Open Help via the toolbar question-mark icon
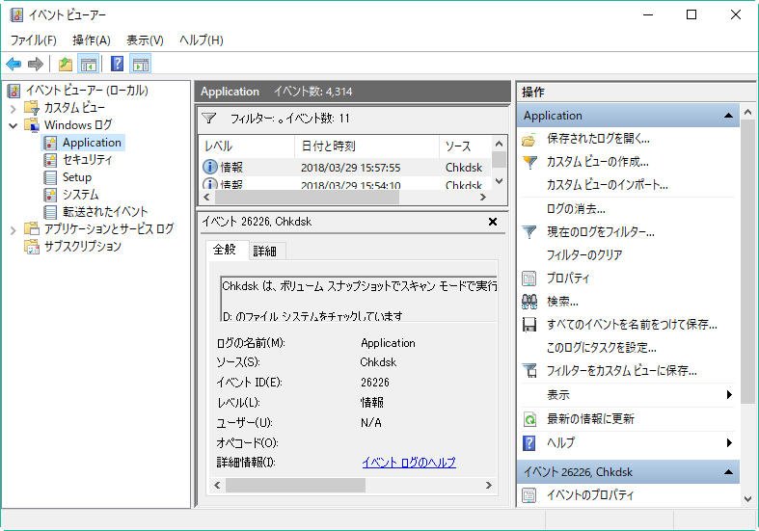 117,64
